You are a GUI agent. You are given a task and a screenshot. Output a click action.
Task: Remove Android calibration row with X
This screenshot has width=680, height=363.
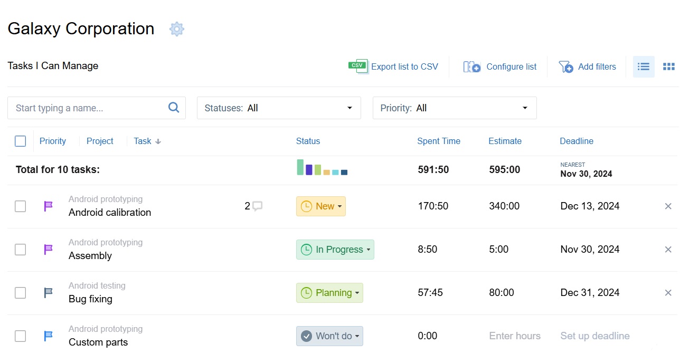point(668,206)
